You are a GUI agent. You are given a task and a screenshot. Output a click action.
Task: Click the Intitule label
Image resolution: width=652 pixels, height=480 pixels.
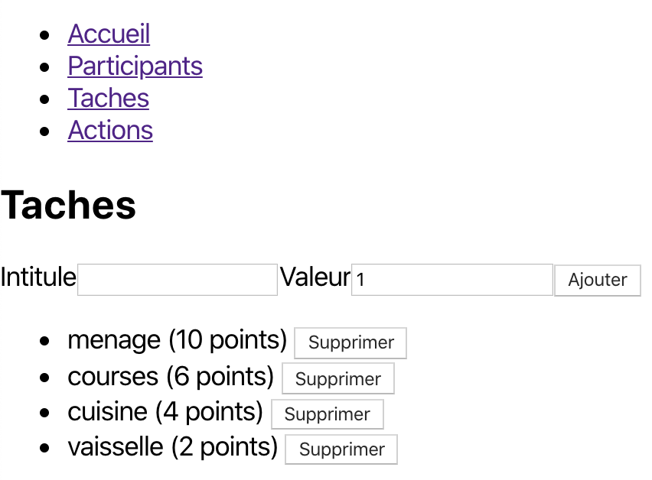(38, 277)
